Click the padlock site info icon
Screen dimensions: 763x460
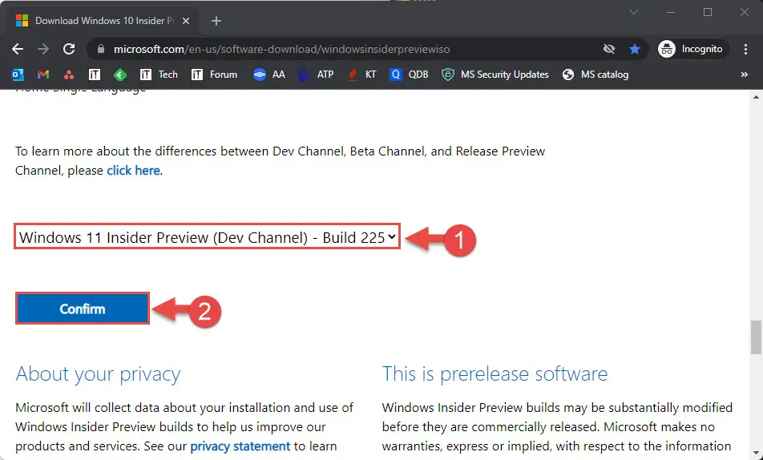point(101,49)
